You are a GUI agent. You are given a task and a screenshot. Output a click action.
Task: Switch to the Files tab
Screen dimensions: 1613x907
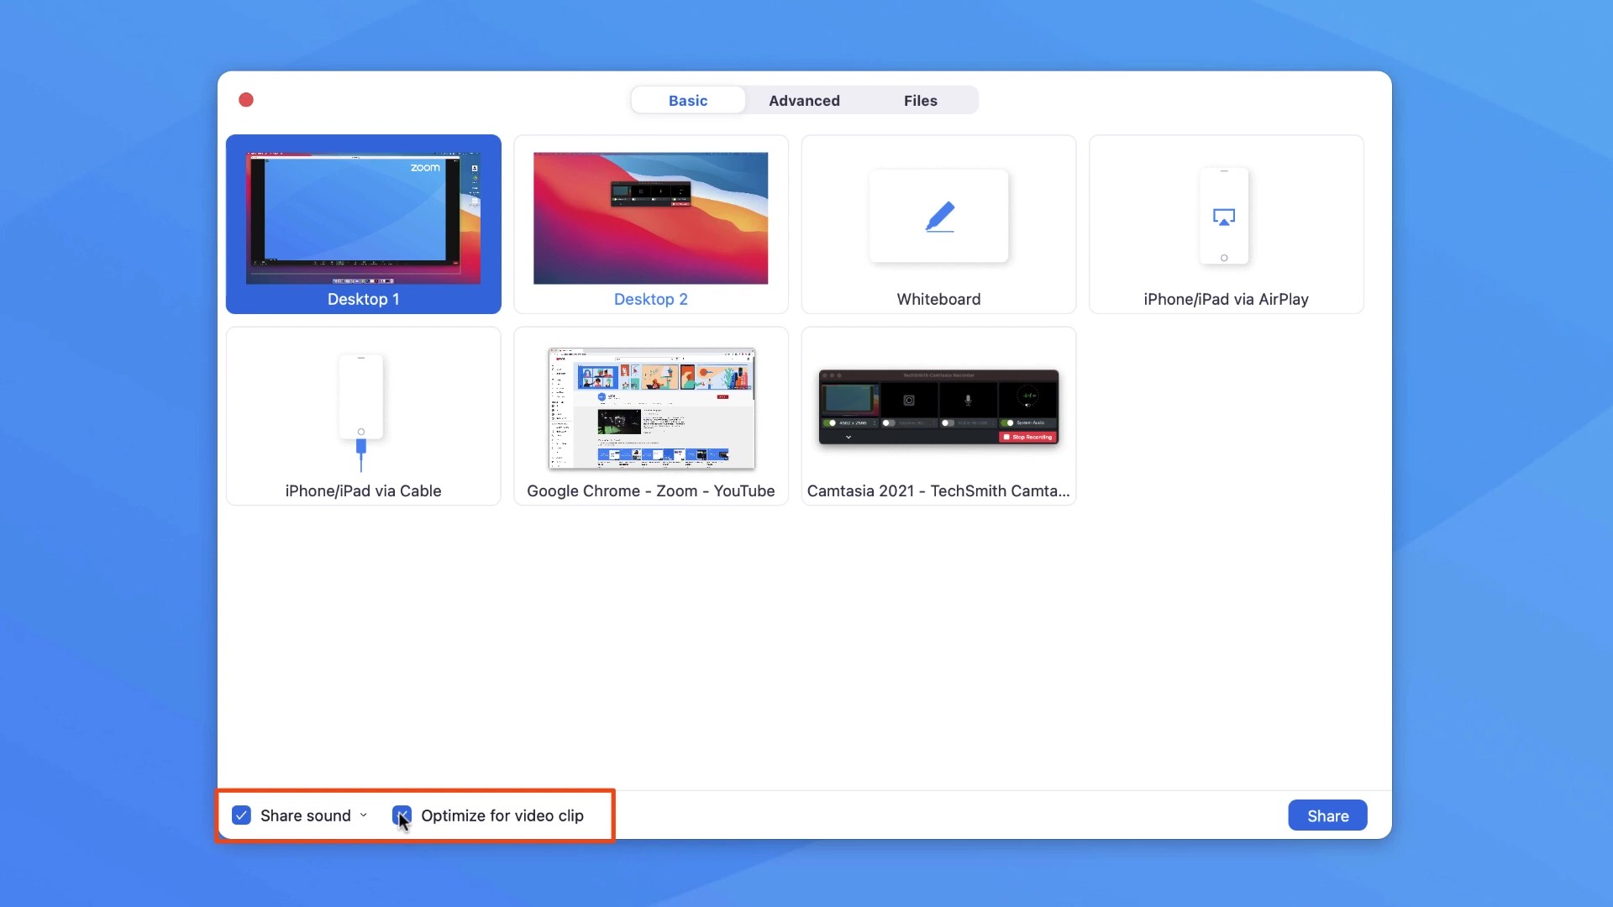[921, 101]
